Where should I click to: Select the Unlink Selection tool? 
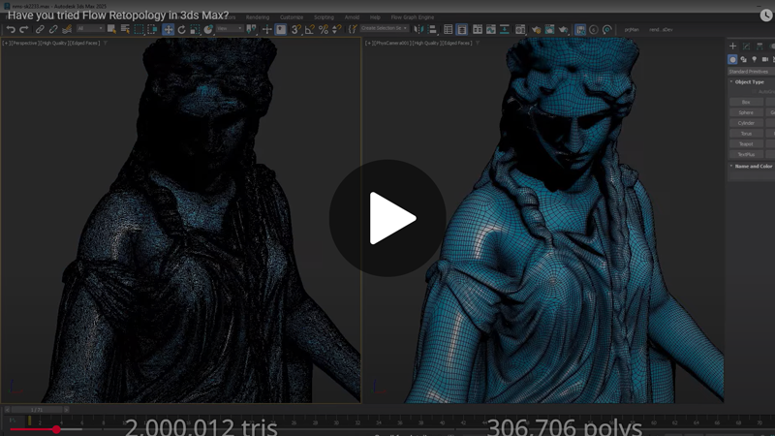point(53,30)
